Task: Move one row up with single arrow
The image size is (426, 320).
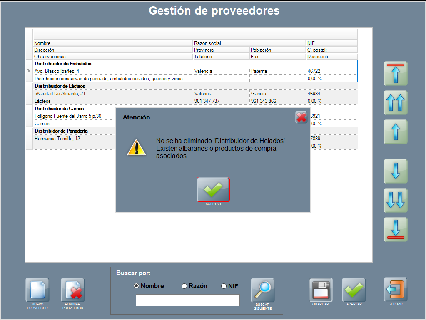Action: pos(395,131)
